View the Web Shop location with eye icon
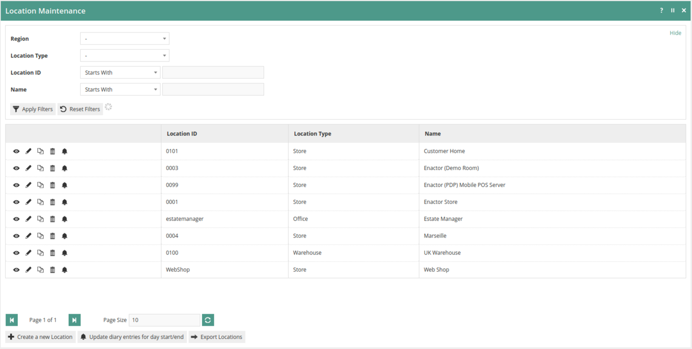Image resolution: width=692 pixels, height=349 pixels. [16, 270]
